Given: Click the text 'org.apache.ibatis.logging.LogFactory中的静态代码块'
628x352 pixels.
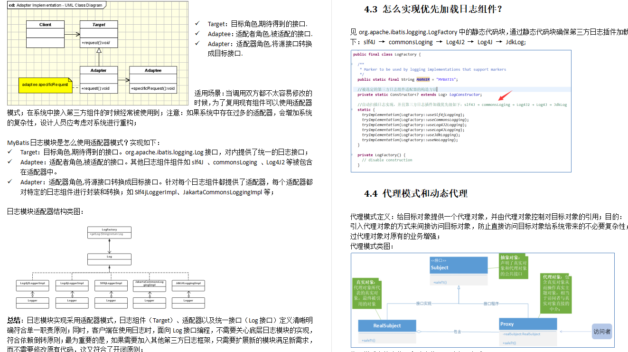Looking at the screenshot, I should pyautogui.click(x=433, y=32).
